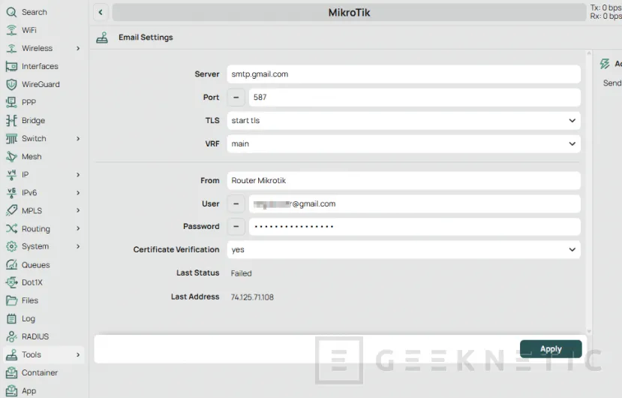Screen dimensions: 622x398
Task: Toggle the minus button beside Port
Action: [x=236, y=98]
